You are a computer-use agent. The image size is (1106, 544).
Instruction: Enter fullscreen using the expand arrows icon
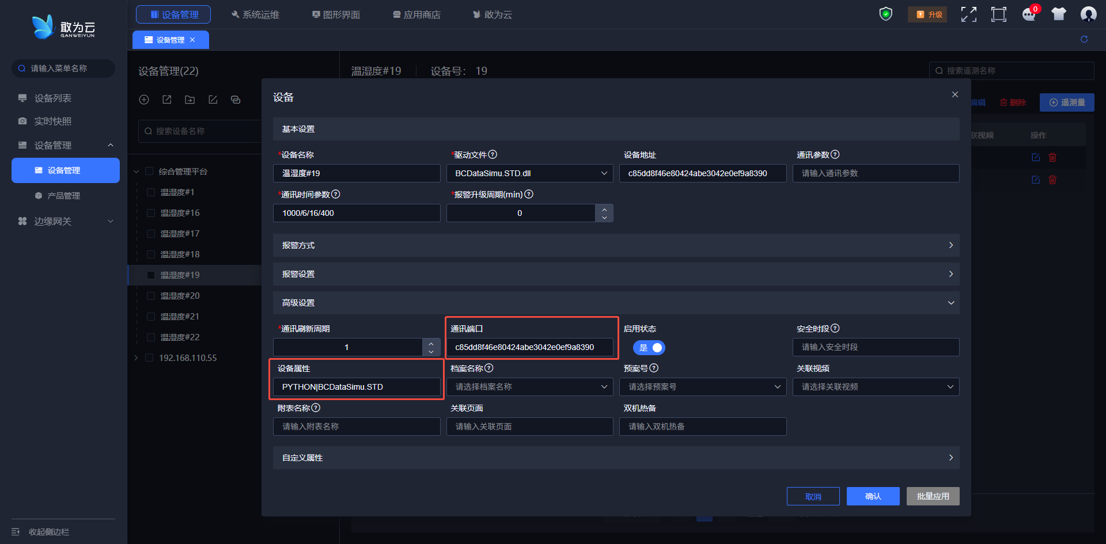[x=968, y=14]
